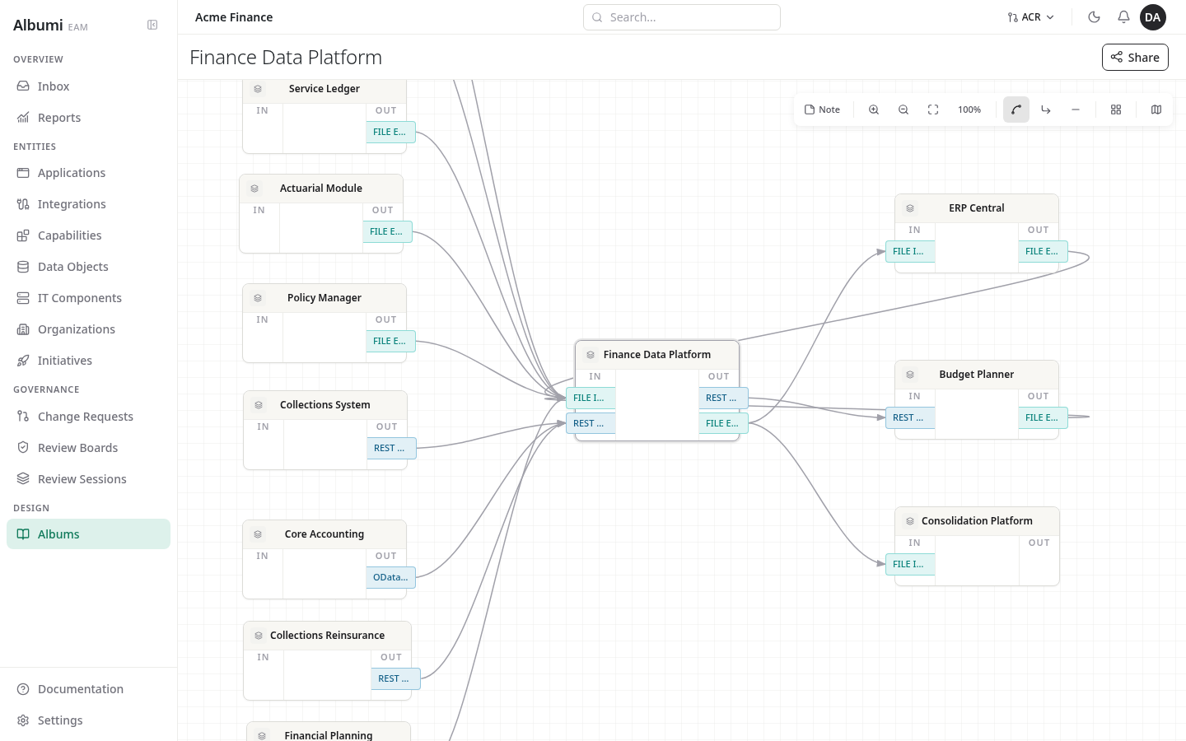Select Actuarial Module FILE E... output port
This screenshot has width=1186, height=741.
pyautogui.click(x=387, y=231)
